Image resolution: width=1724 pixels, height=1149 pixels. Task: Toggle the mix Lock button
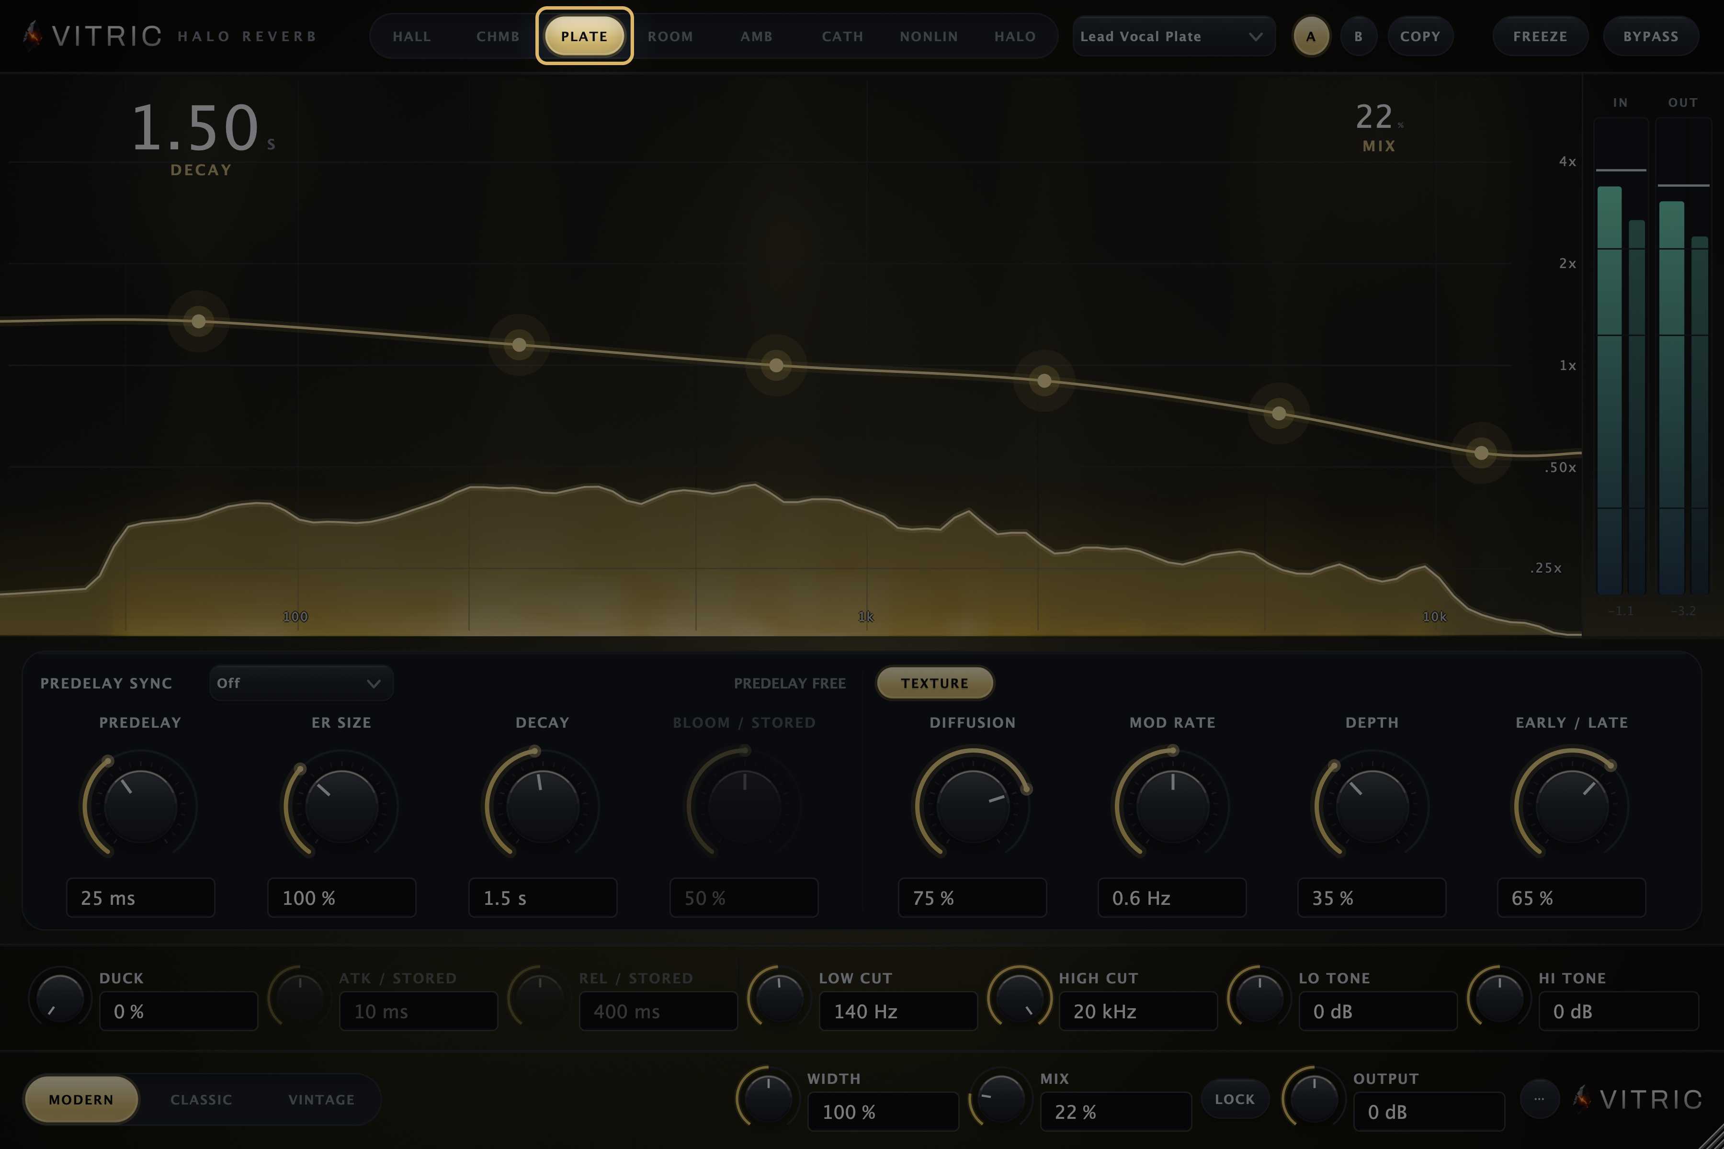pos(1235,1098)
